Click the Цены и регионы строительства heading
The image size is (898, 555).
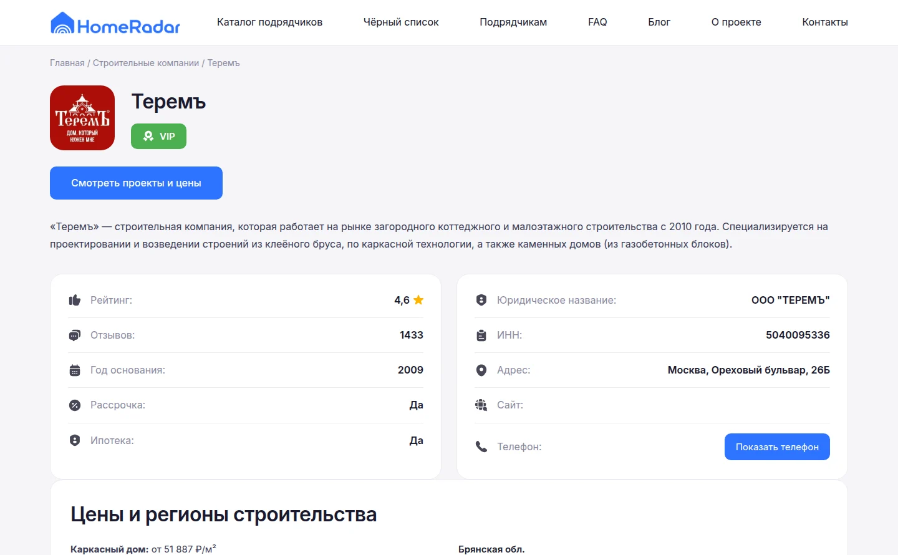(x=223, y=514)
